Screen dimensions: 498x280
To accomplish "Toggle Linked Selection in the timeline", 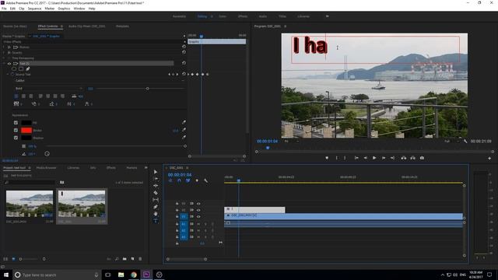I will click(188, 180).
